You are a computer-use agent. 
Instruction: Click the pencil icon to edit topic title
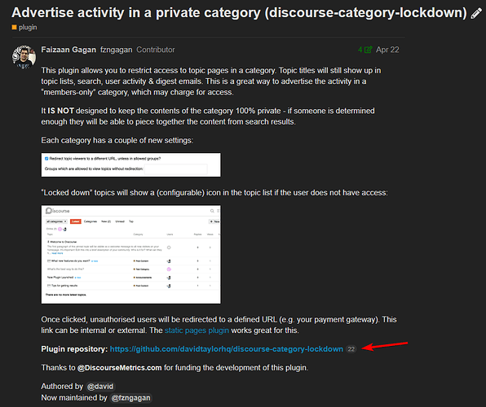(476, 14)
